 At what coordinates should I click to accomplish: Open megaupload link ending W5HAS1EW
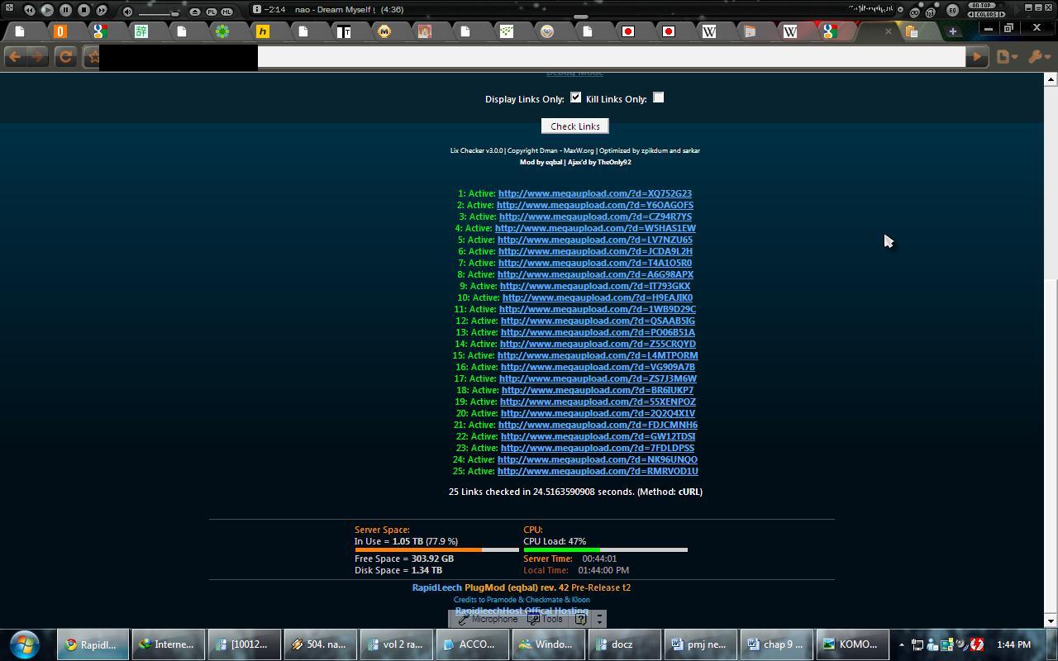point(595,228)
